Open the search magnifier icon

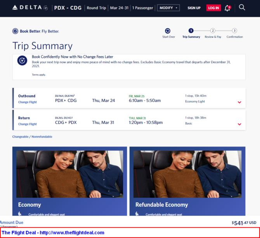click(x=242, y=7)
